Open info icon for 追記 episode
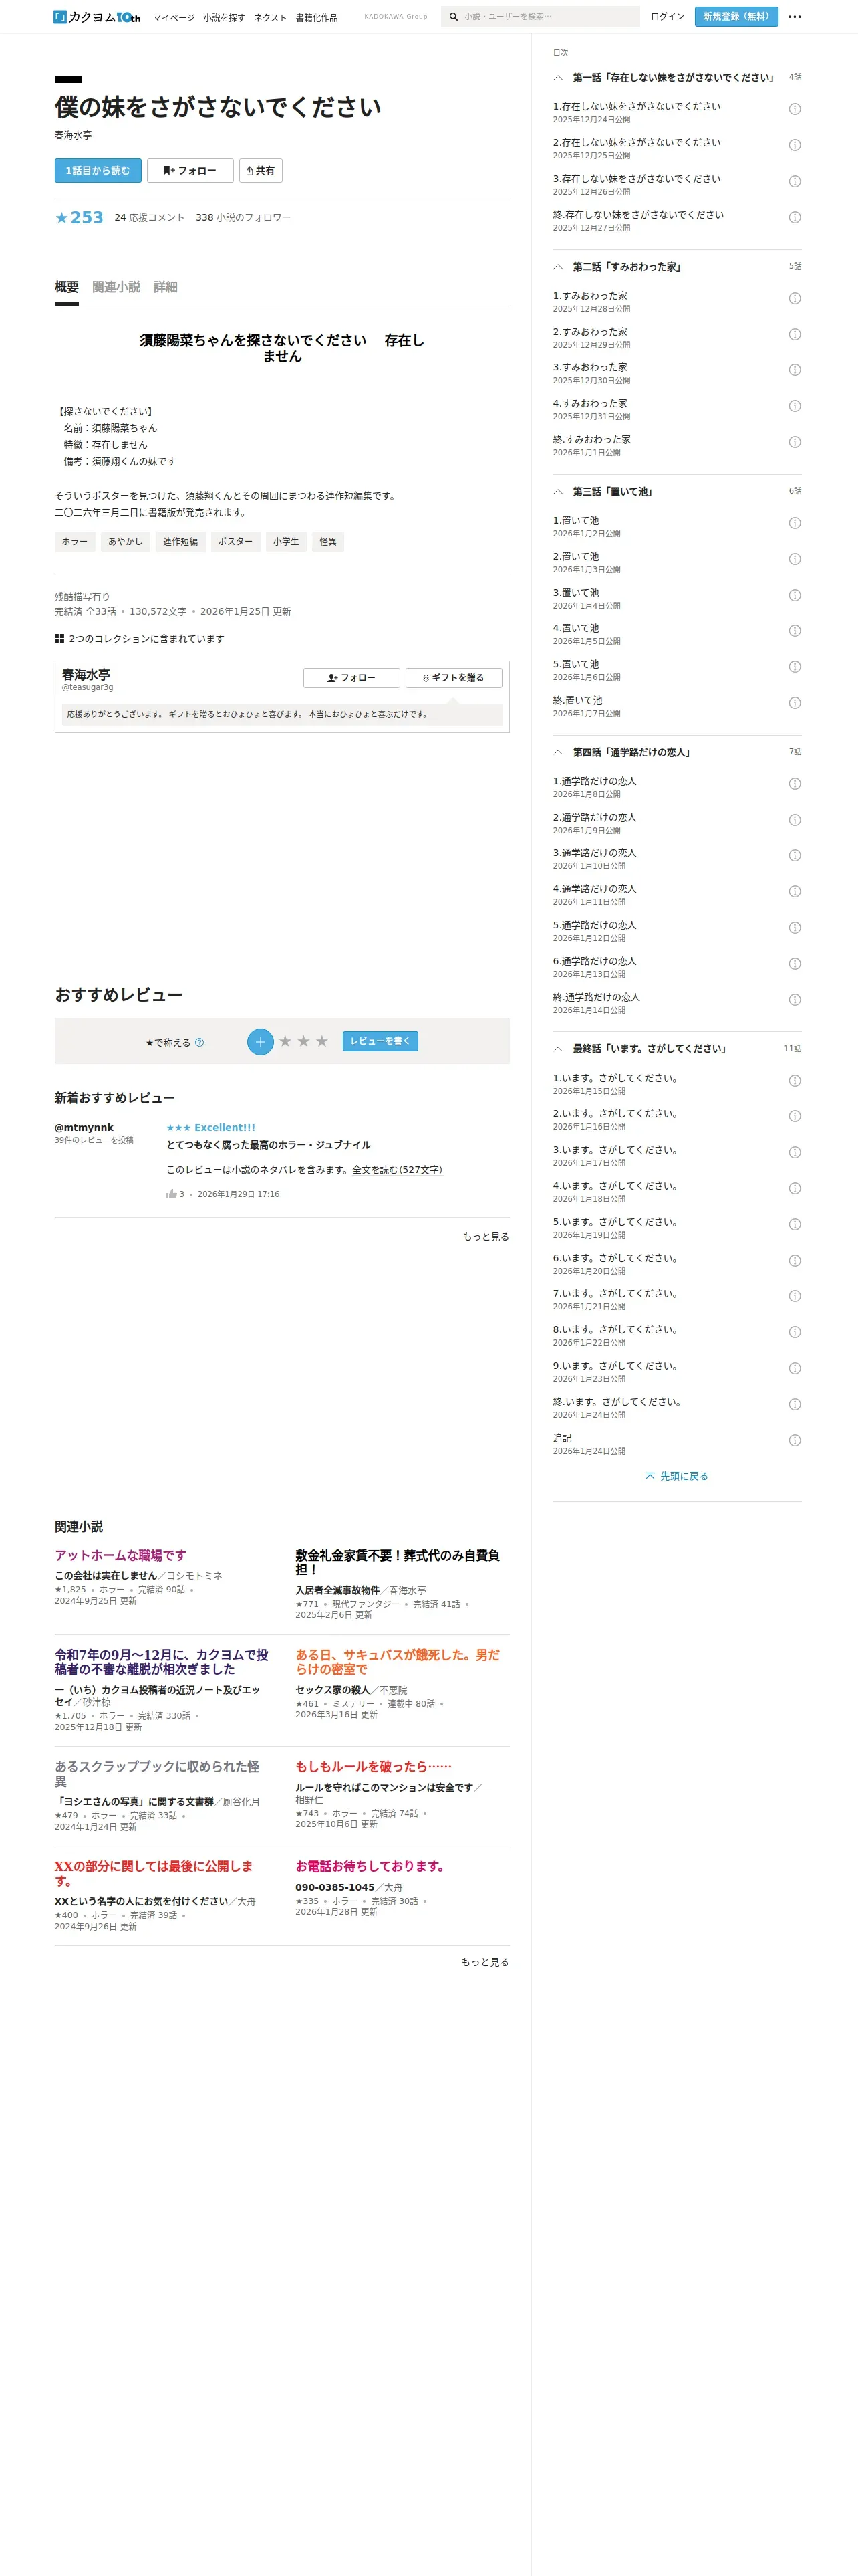The height and width of the screenshot is (2576, 858). tap(795, 1441)
